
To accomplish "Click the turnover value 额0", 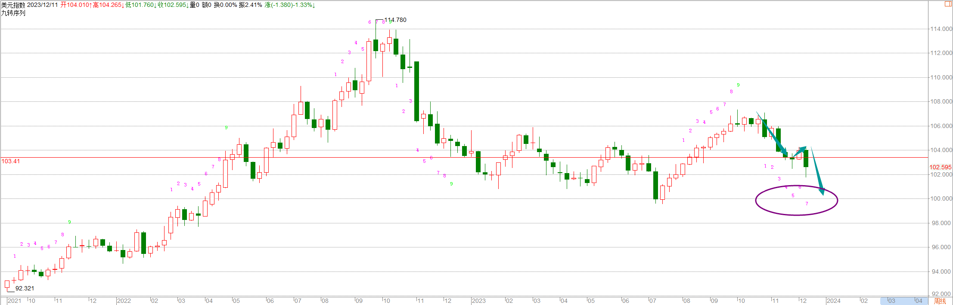I will 207,5.
